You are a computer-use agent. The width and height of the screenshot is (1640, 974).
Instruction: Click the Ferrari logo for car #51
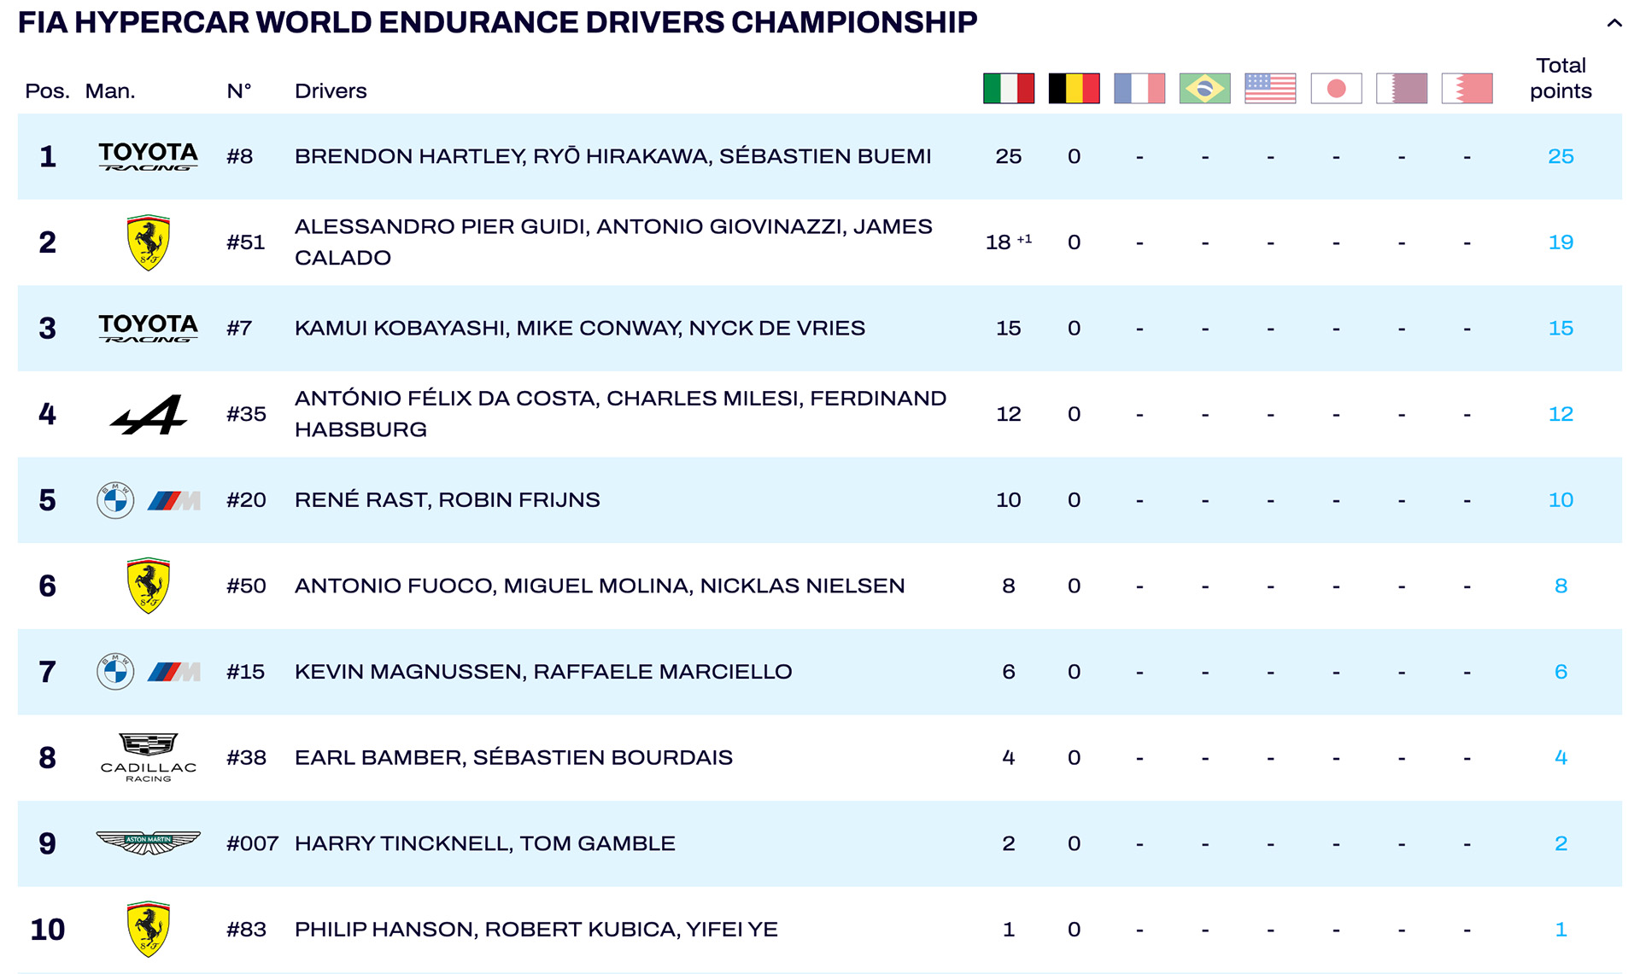pos(149,242)
